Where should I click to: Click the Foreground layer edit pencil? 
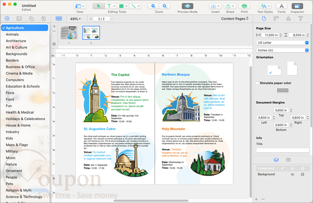(282, 168)
